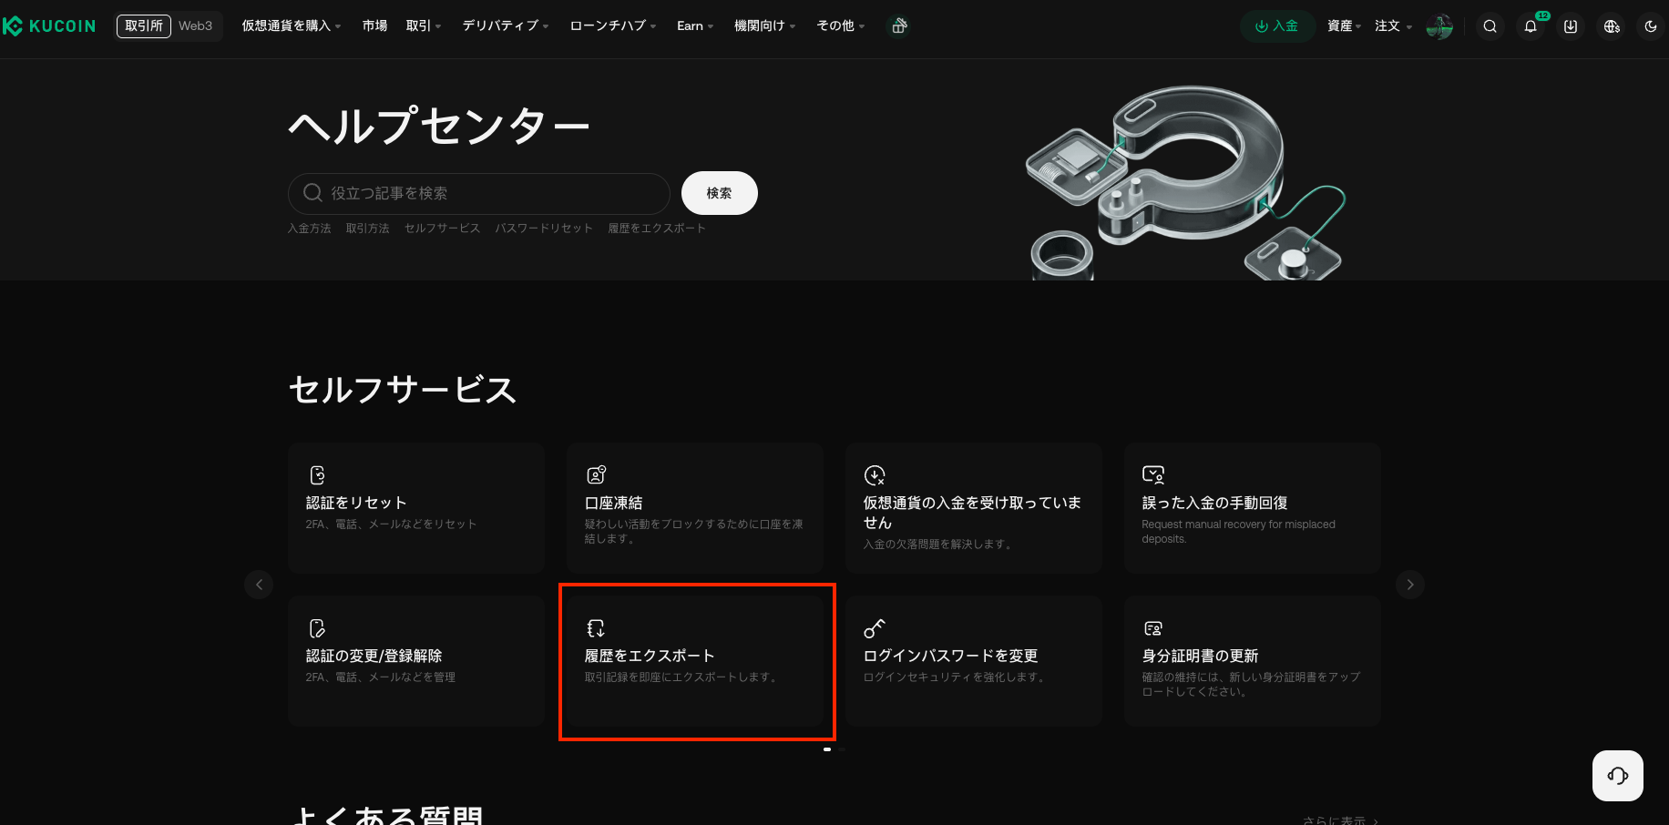
Task: Expand the 仮想通貨を購入 dropdown
Action: point(291,26)
